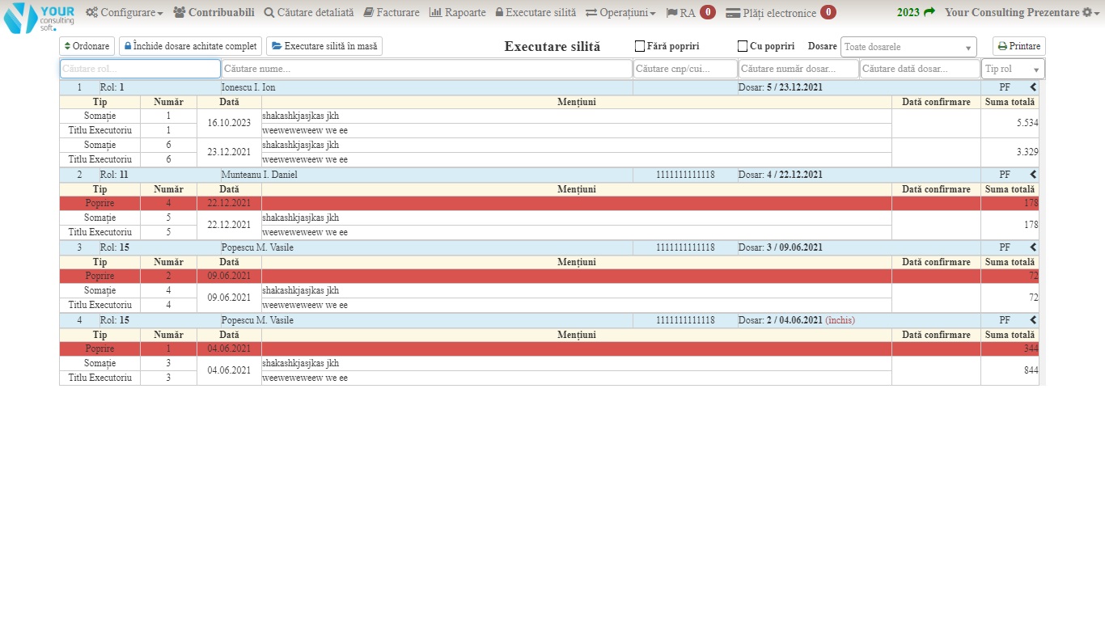The width and height of the screenshot is (1105, 621).
Task: Open the Configurare dropdown menu
Action: pos(124,13)
